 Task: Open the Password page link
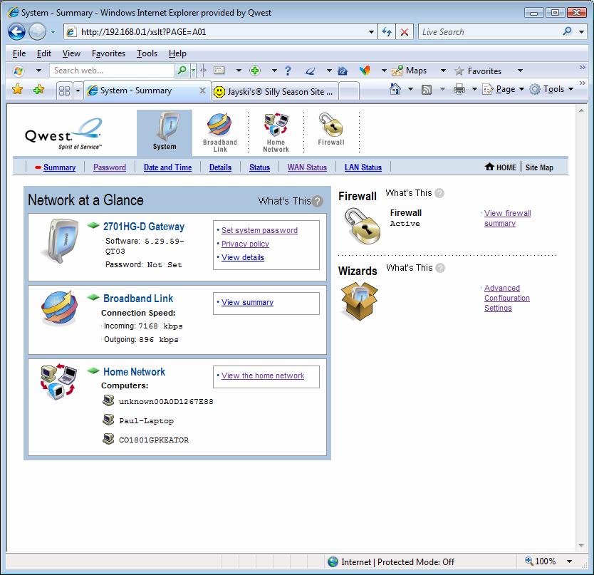click(110, 167)
